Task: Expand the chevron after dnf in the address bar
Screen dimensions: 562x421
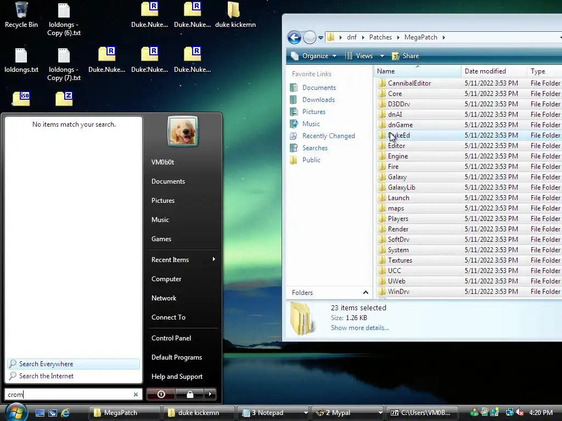Action: 363,37
